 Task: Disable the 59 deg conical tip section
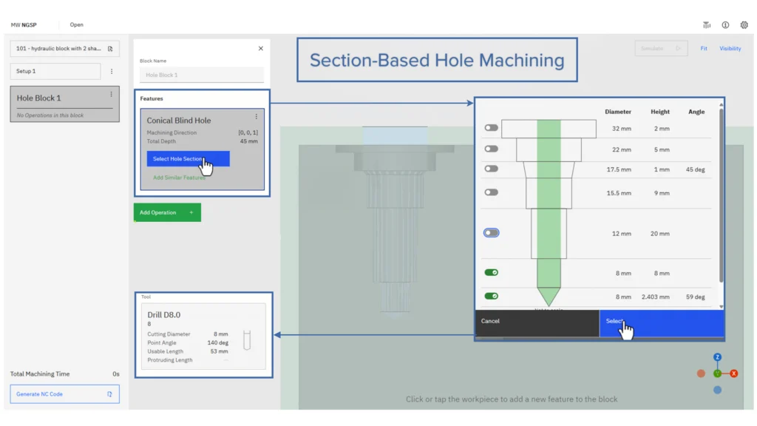coord(491,296)
